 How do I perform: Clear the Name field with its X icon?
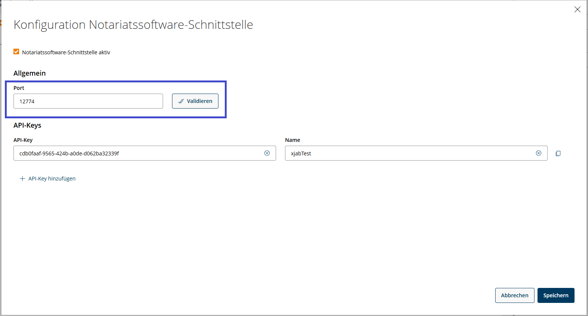coord(539,153)
